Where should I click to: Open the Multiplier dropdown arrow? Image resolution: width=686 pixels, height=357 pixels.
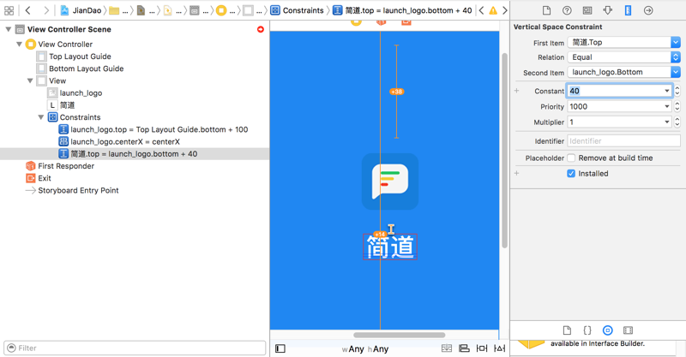(x=667, y=122)
